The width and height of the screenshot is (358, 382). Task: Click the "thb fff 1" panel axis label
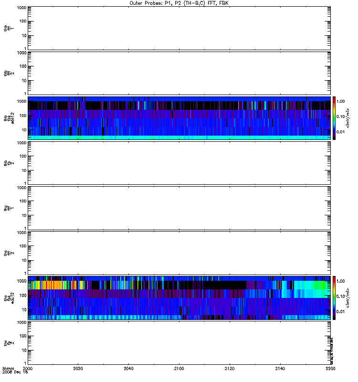pos(9,29)
